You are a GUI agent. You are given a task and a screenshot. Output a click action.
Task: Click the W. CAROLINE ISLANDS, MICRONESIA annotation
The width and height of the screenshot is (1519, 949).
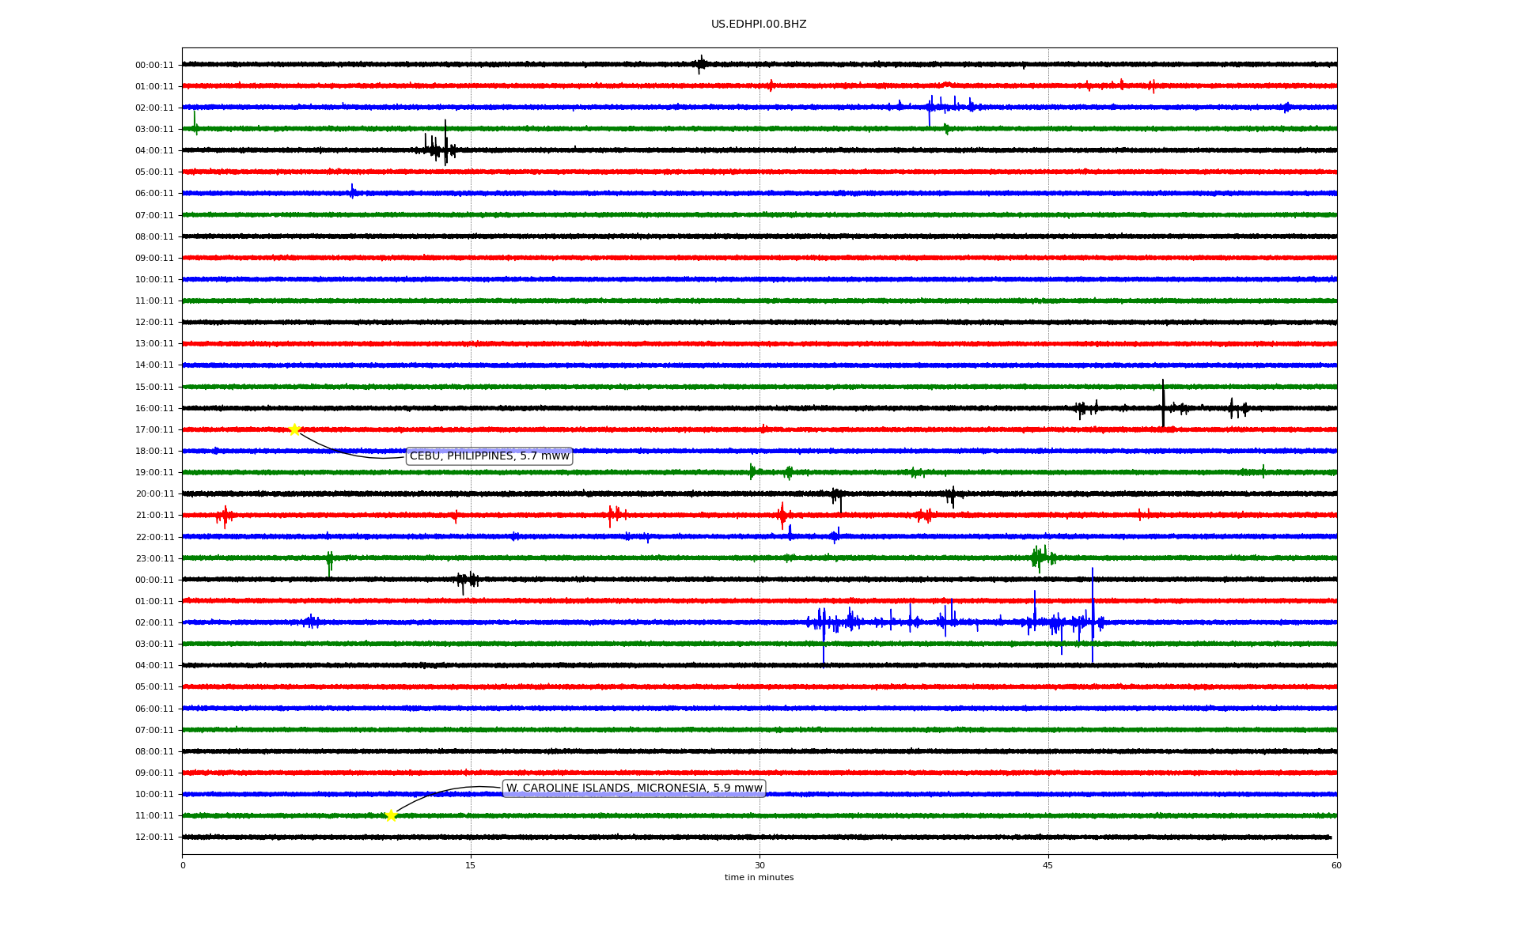pos(634,788)
